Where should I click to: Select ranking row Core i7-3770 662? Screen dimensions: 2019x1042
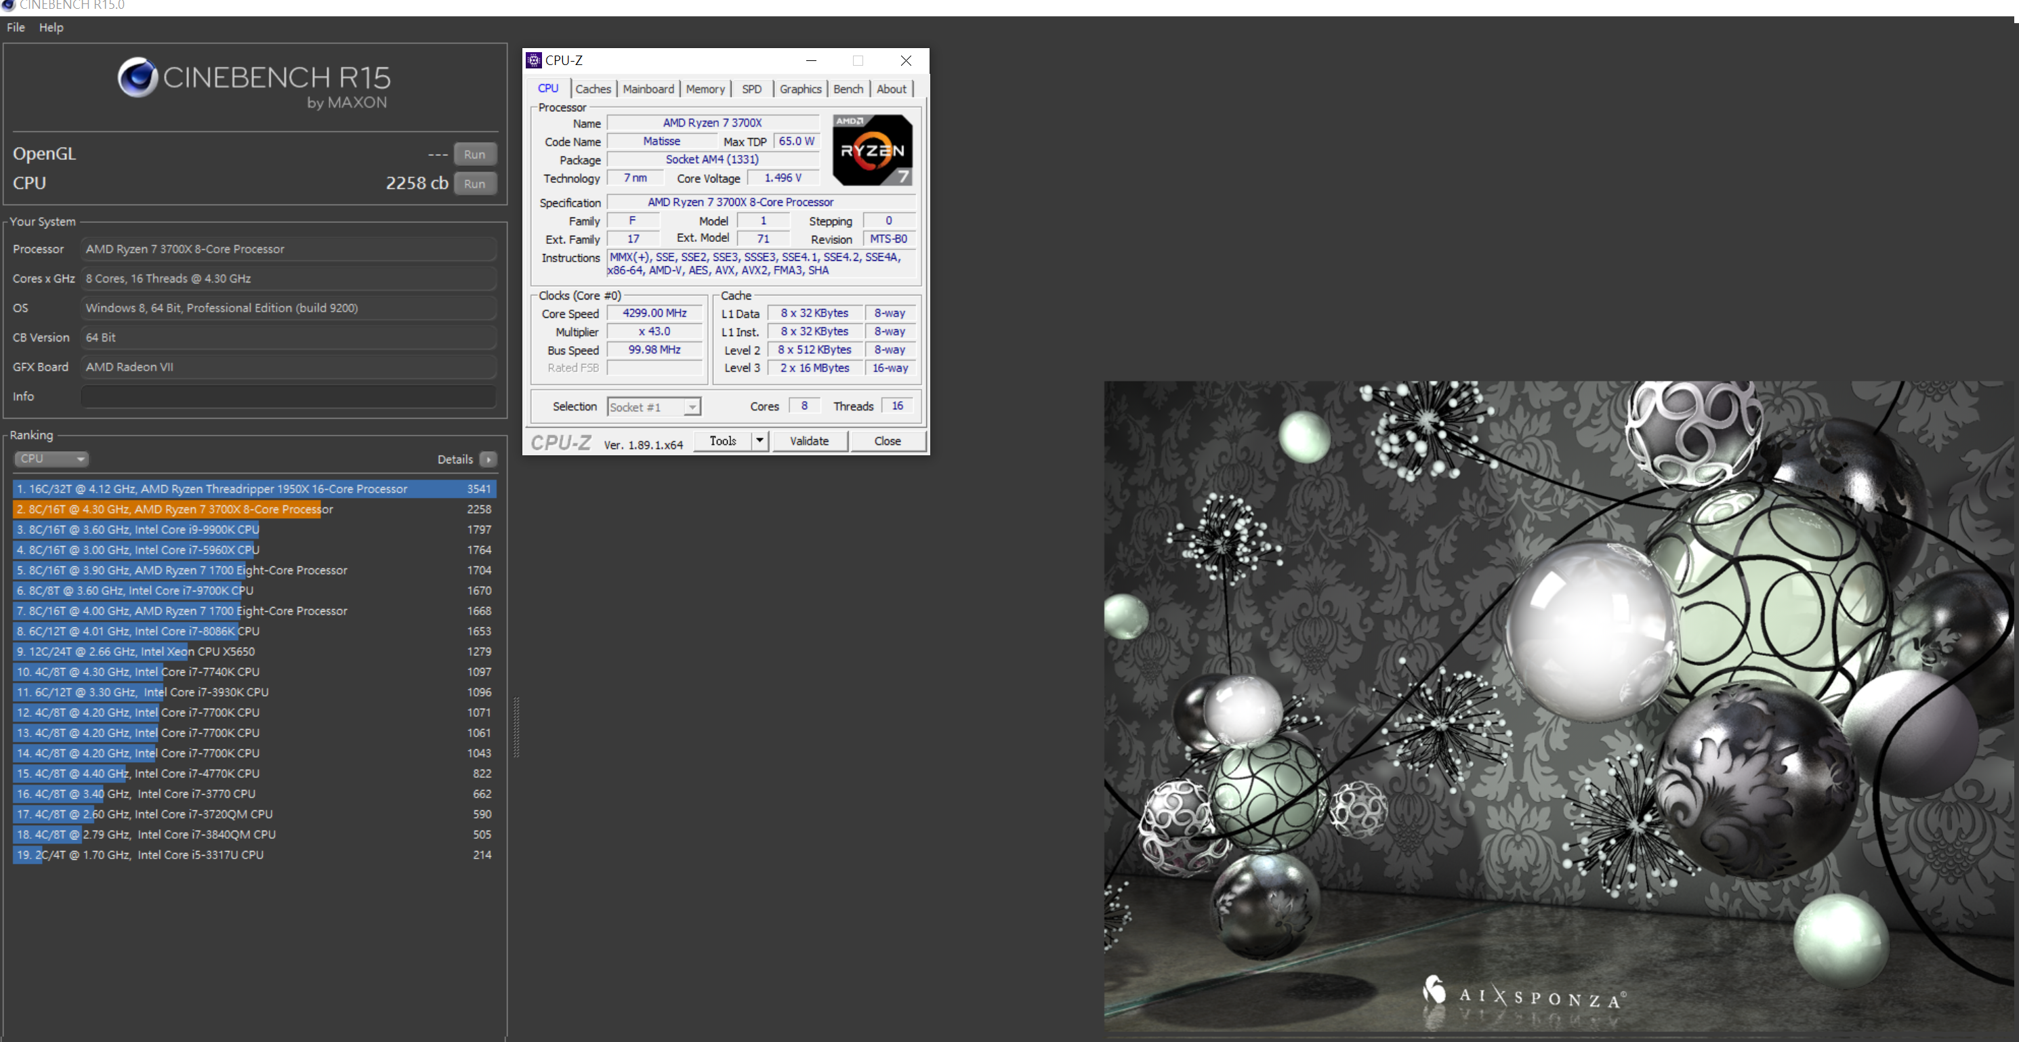pos(254,795)
